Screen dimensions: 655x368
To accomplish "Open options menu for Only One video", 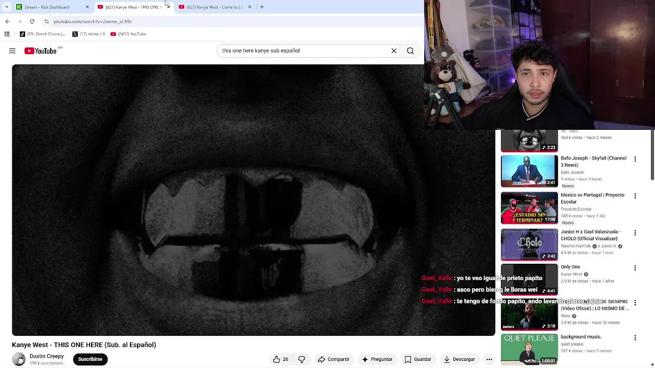I will pos(635,268).
